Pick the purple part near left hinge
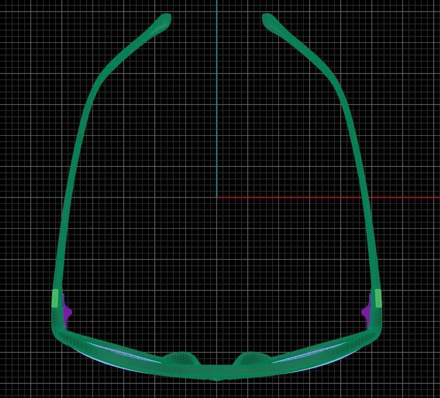Image resolution: width=440 pixels, height=398 pixels. pyautogui.click(x=67, y=311)
